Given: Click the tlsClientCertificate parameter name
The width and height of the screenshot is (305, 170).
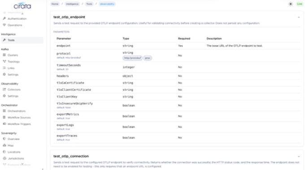Looking at the screenshot, I should [74, 89].
